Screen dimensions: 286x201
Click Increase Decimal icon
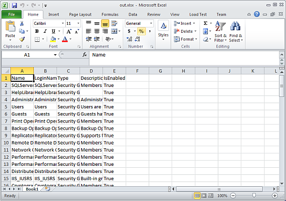(x=129, y=39)
